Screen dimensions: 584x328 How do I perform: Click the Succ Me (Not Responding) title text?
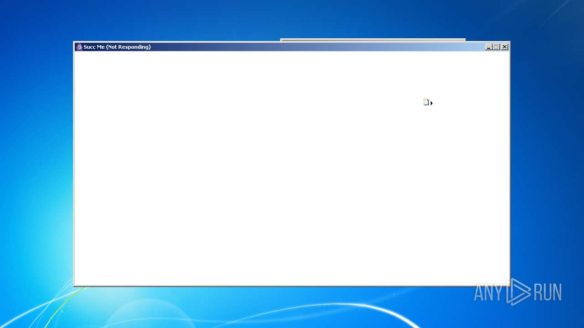tap(117, 47)
